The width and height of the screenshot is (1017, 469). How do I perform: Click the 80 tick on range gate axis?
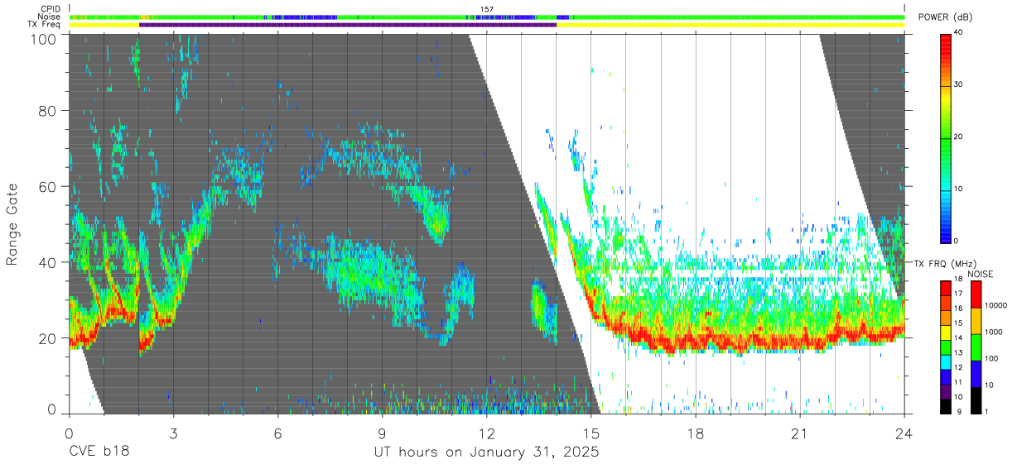tap(48, 111)
